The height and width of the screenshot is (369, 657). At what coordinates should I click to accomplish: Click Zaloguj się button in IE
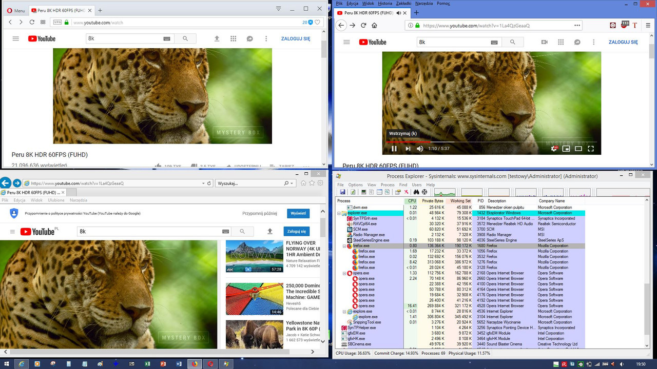(x=296, y=231)
